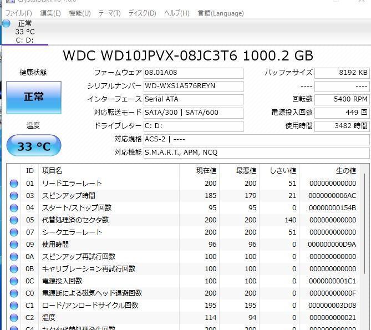Click the drive letter field C: D:
Image resolution: width=371 pixels, height=330 pixels.
[x=194, y=126]
